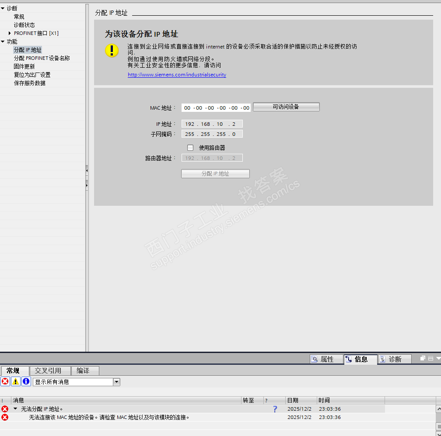Open the '显示所有消息' filter dropdown

coord(116,382)
